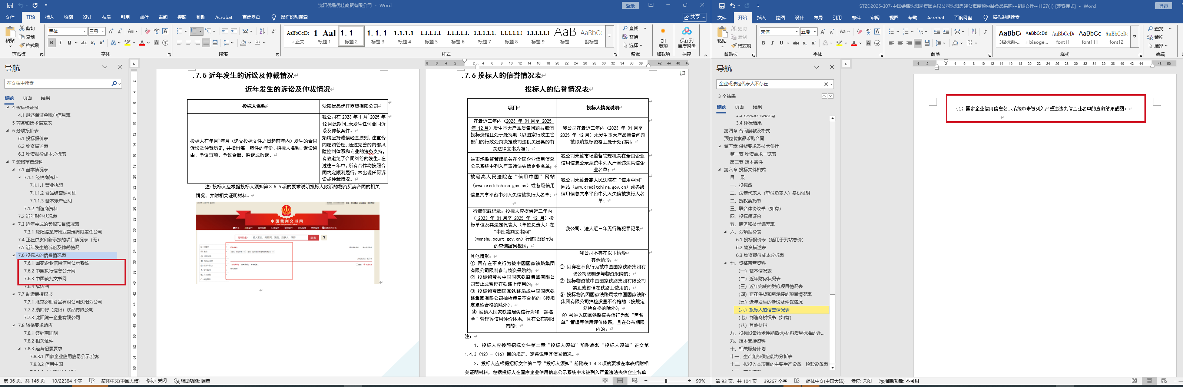
Task: Go to next search result in right navigation
Action: 831,96
